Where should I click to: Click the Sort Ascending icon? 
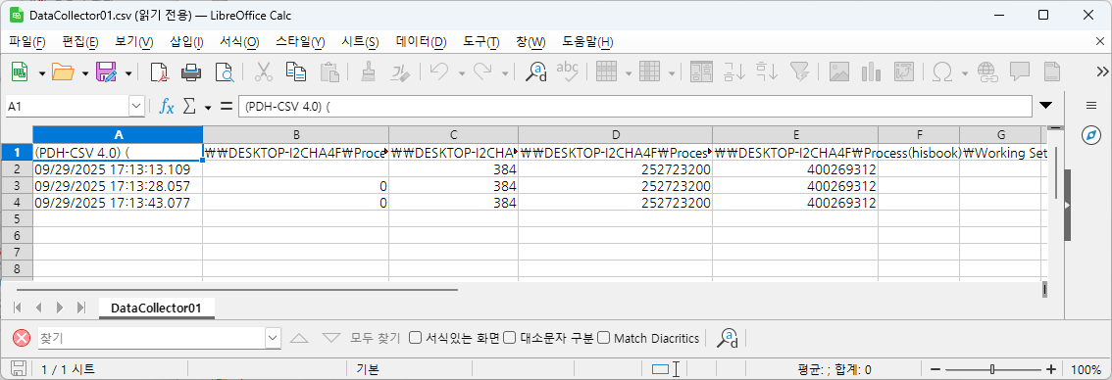pos(733,71)
